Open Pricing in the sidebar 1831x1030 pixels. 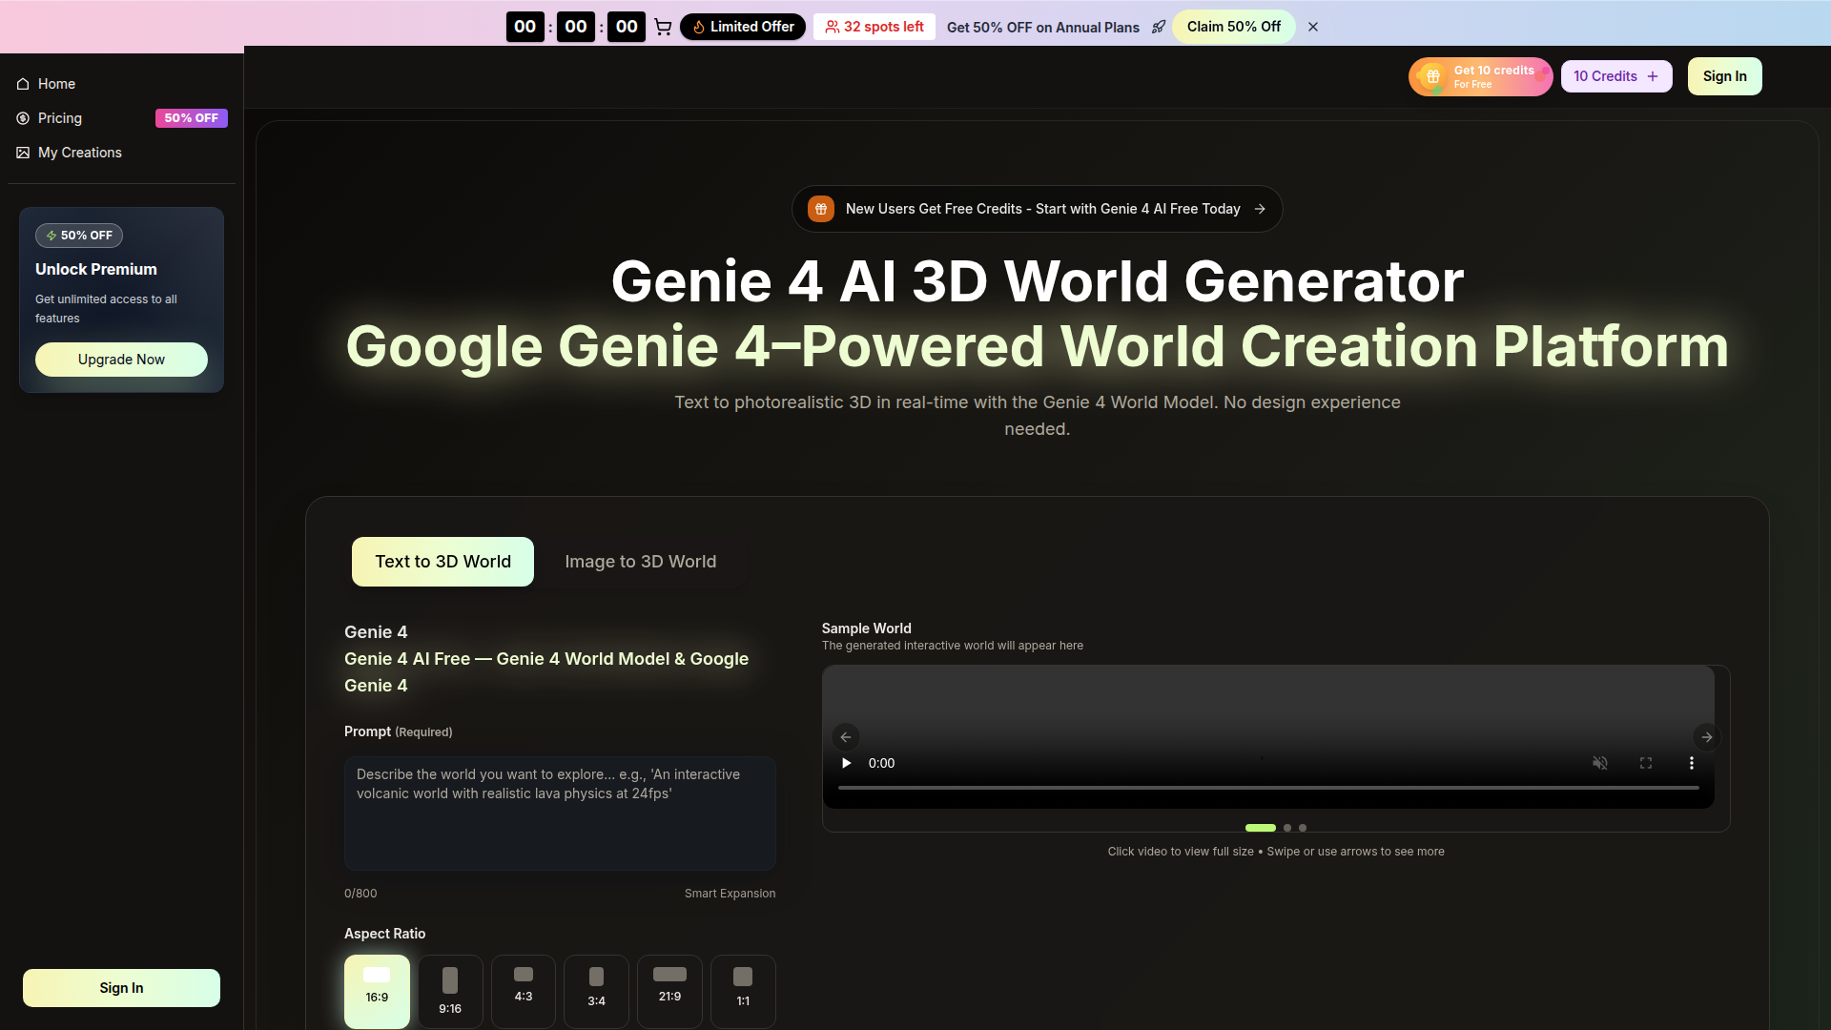pos(60,118)
